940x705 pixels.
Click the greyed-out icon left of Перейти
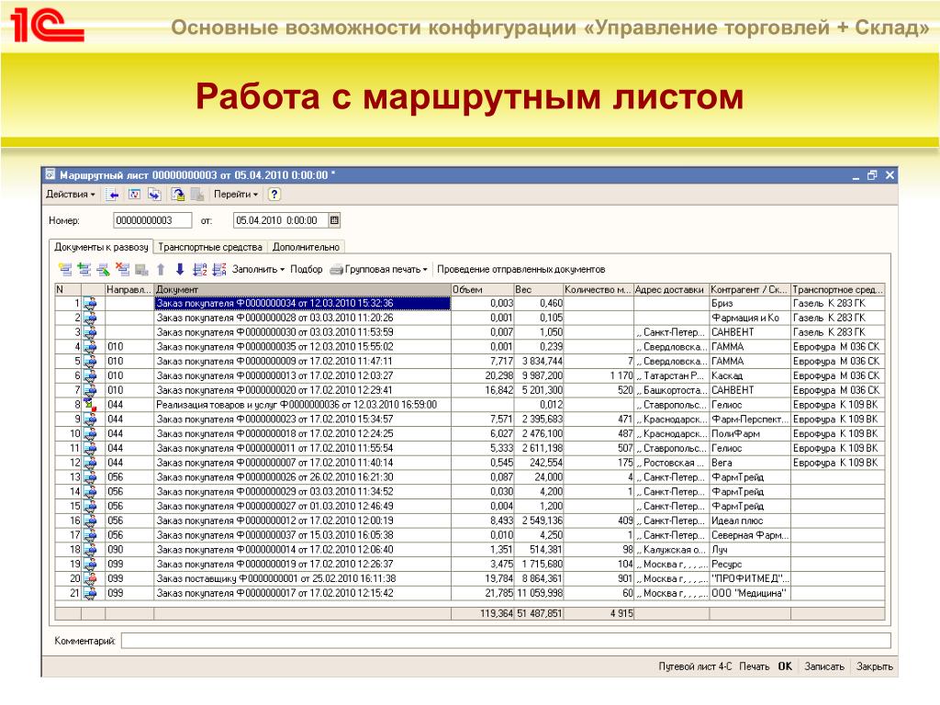pos(197,195)
